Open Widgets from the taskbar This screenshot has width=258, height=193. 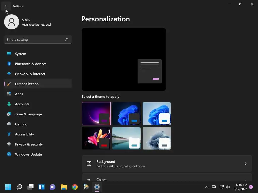click(x=42, y=187)
